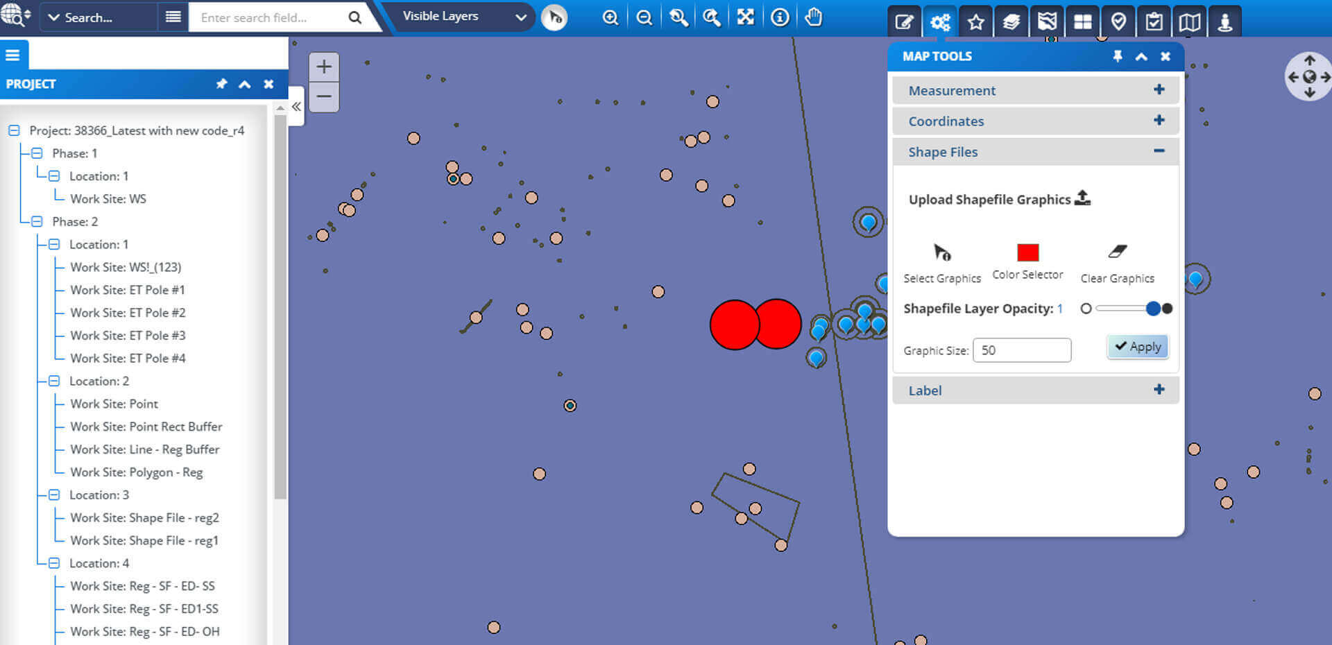Open the layers stack tab
The height and width of the screenshot is (645, 1332).
1011,21
